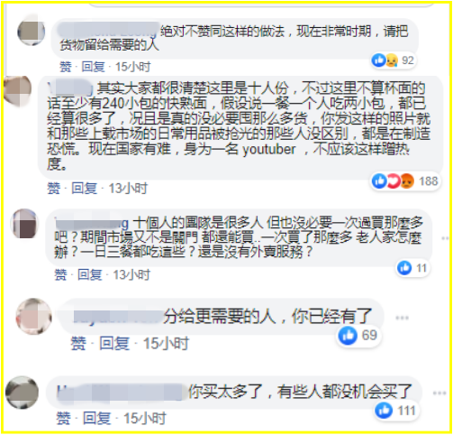The image size is (453, 435).
Task: Open reactions on the comment with 188 reactions
Action: pyautogui.click(x=405, y=181)
